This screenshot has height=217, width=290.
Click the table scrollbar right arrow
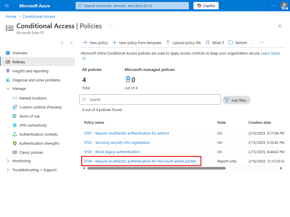[x=281, y=168]
